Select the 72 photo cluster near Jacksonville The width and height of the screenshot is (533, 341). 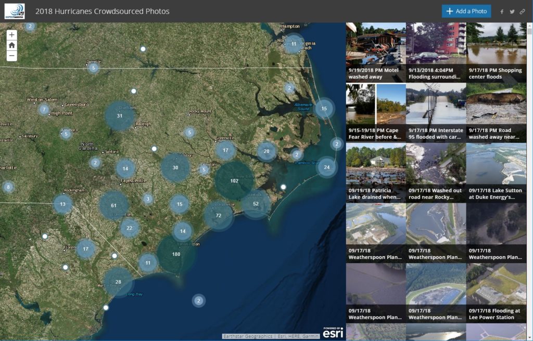tap(219, 215)
